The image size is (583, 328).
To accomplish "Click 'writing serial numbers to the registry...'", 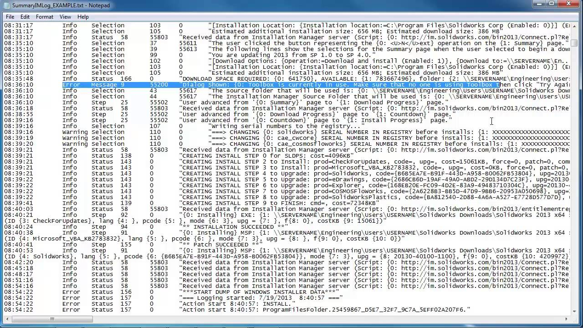I will click(x=286, y=126).
